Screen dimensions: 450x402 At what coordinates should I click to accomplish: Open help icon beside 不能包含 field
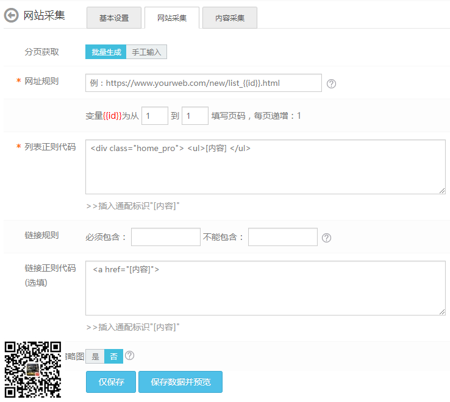coord(326,238)
